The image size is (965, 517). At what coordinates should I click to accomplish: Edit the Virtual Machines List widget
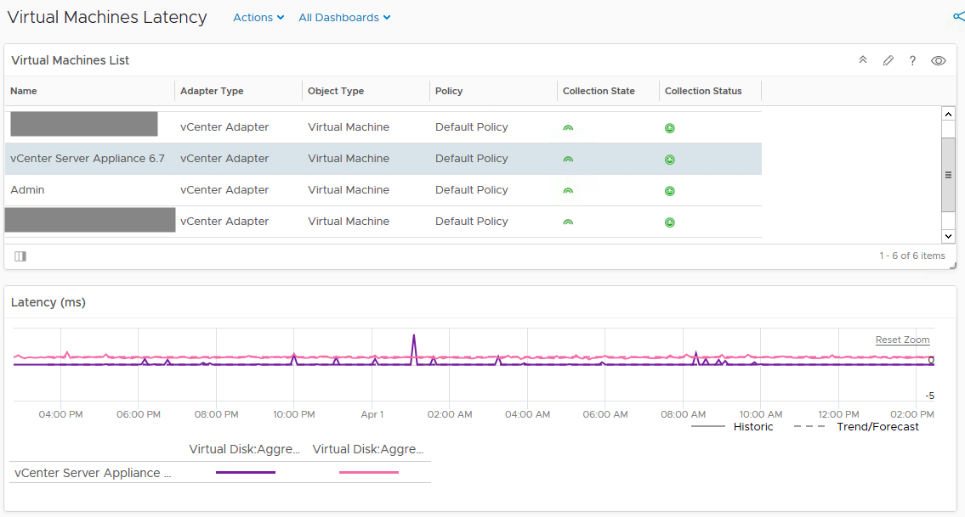[888, 60]
